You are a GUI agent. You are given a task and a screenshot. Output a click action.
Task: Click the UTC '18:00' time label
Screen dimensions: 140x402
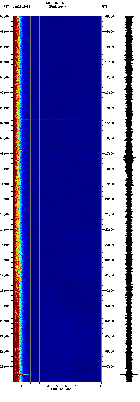coord(109,169)
